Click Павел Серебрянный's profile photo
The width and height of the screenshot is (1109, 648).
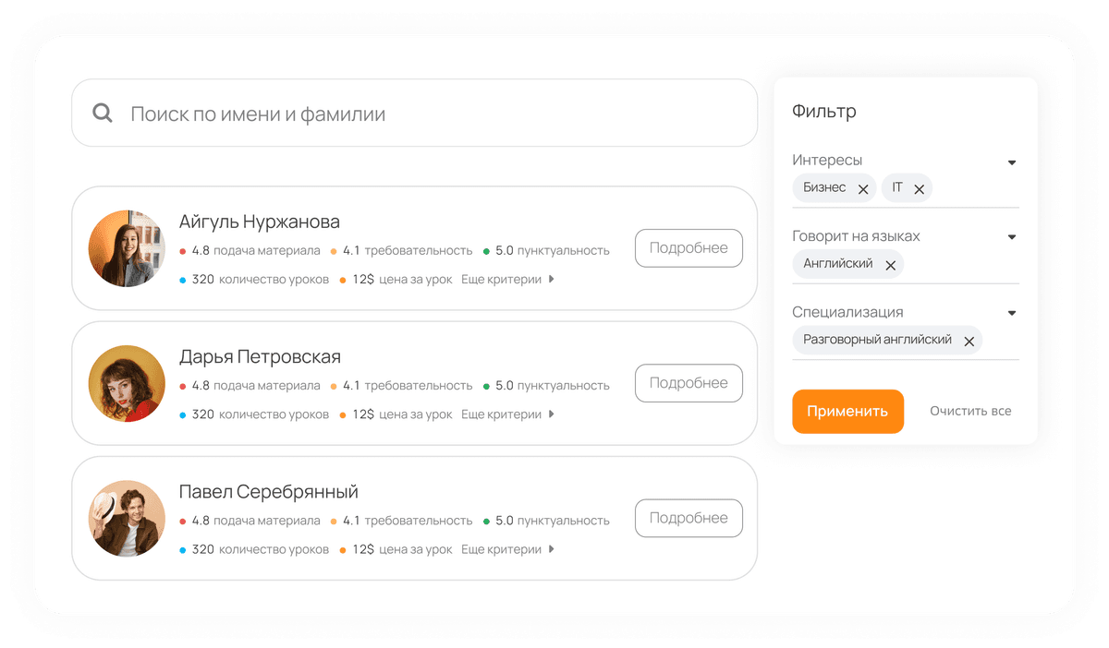[x=127, y=518]
